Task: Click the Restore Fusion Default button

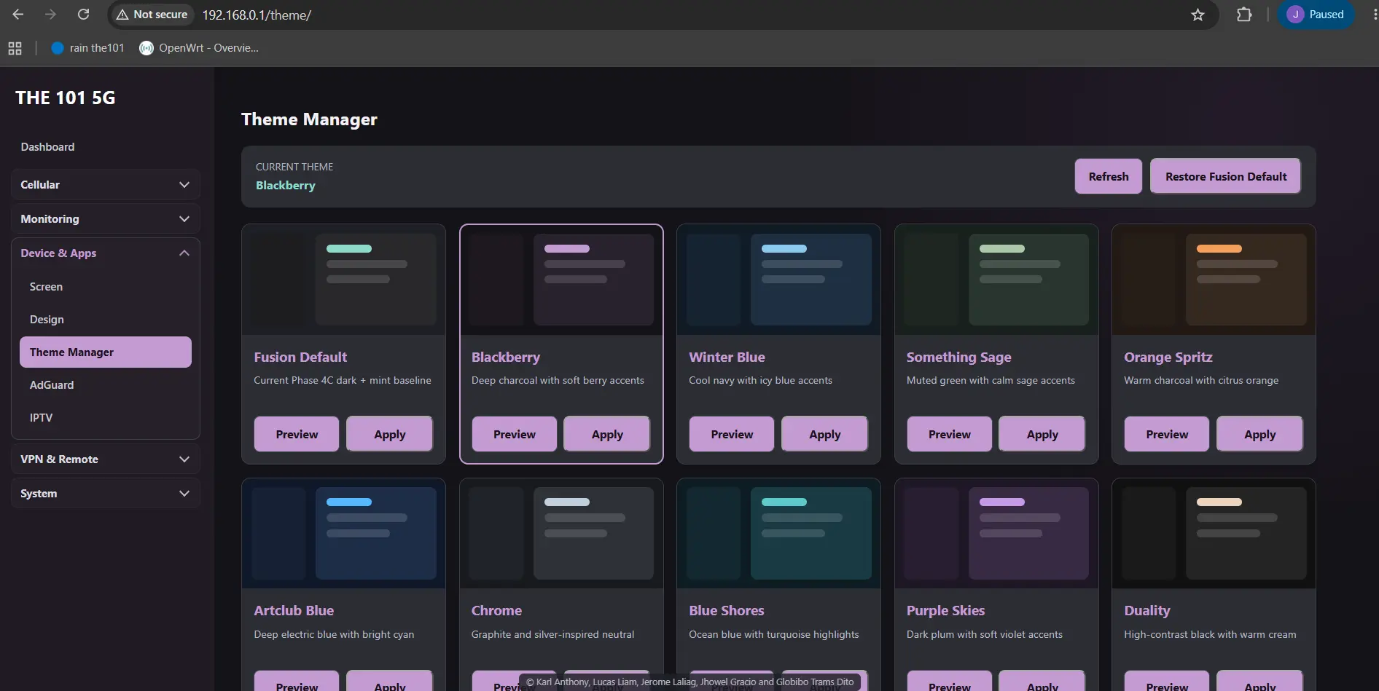Action: click(x=1226, y=176)
